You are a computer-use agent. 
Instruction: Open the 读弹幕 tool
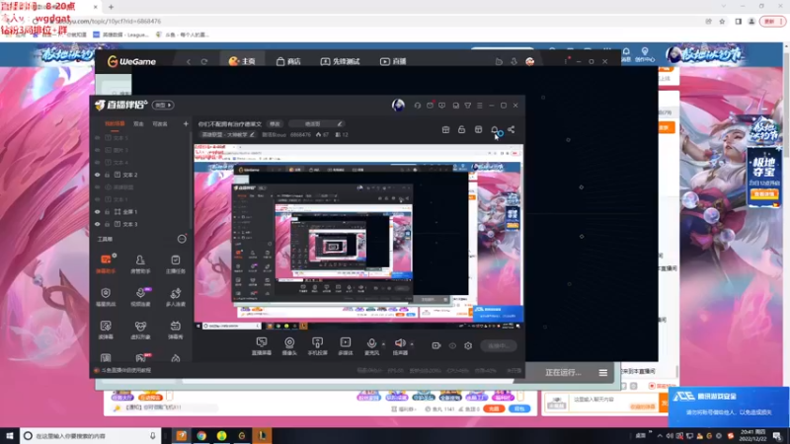(x=106, y=330)
